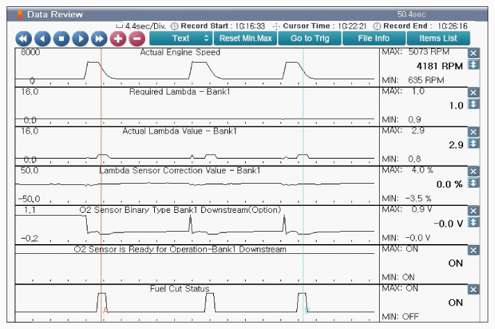Jump to trigger with Go to Trig
The height and width of the screenshot is (329, 495).
(x=310, y=38)
